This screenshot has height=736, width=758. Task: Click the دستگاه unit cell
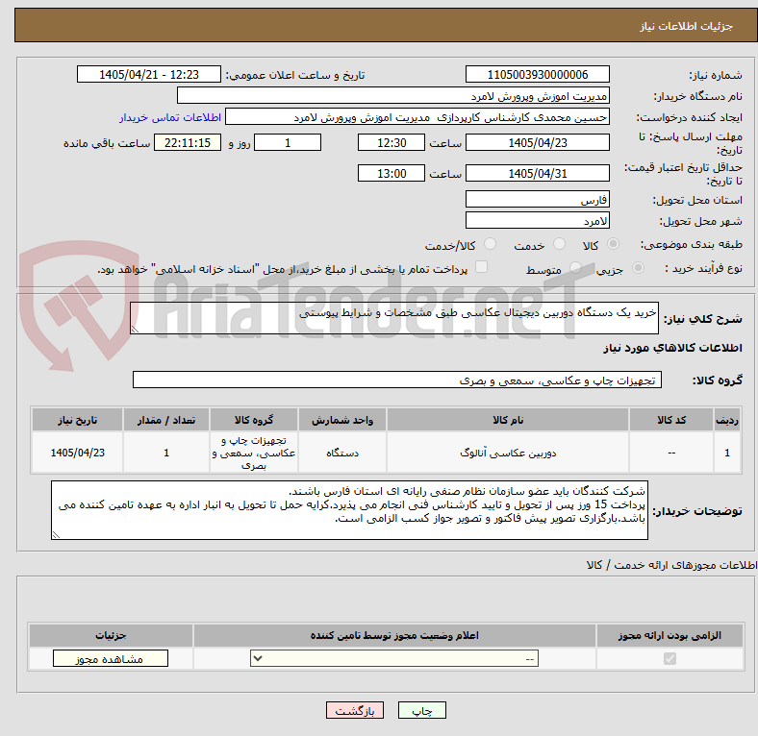342,453
